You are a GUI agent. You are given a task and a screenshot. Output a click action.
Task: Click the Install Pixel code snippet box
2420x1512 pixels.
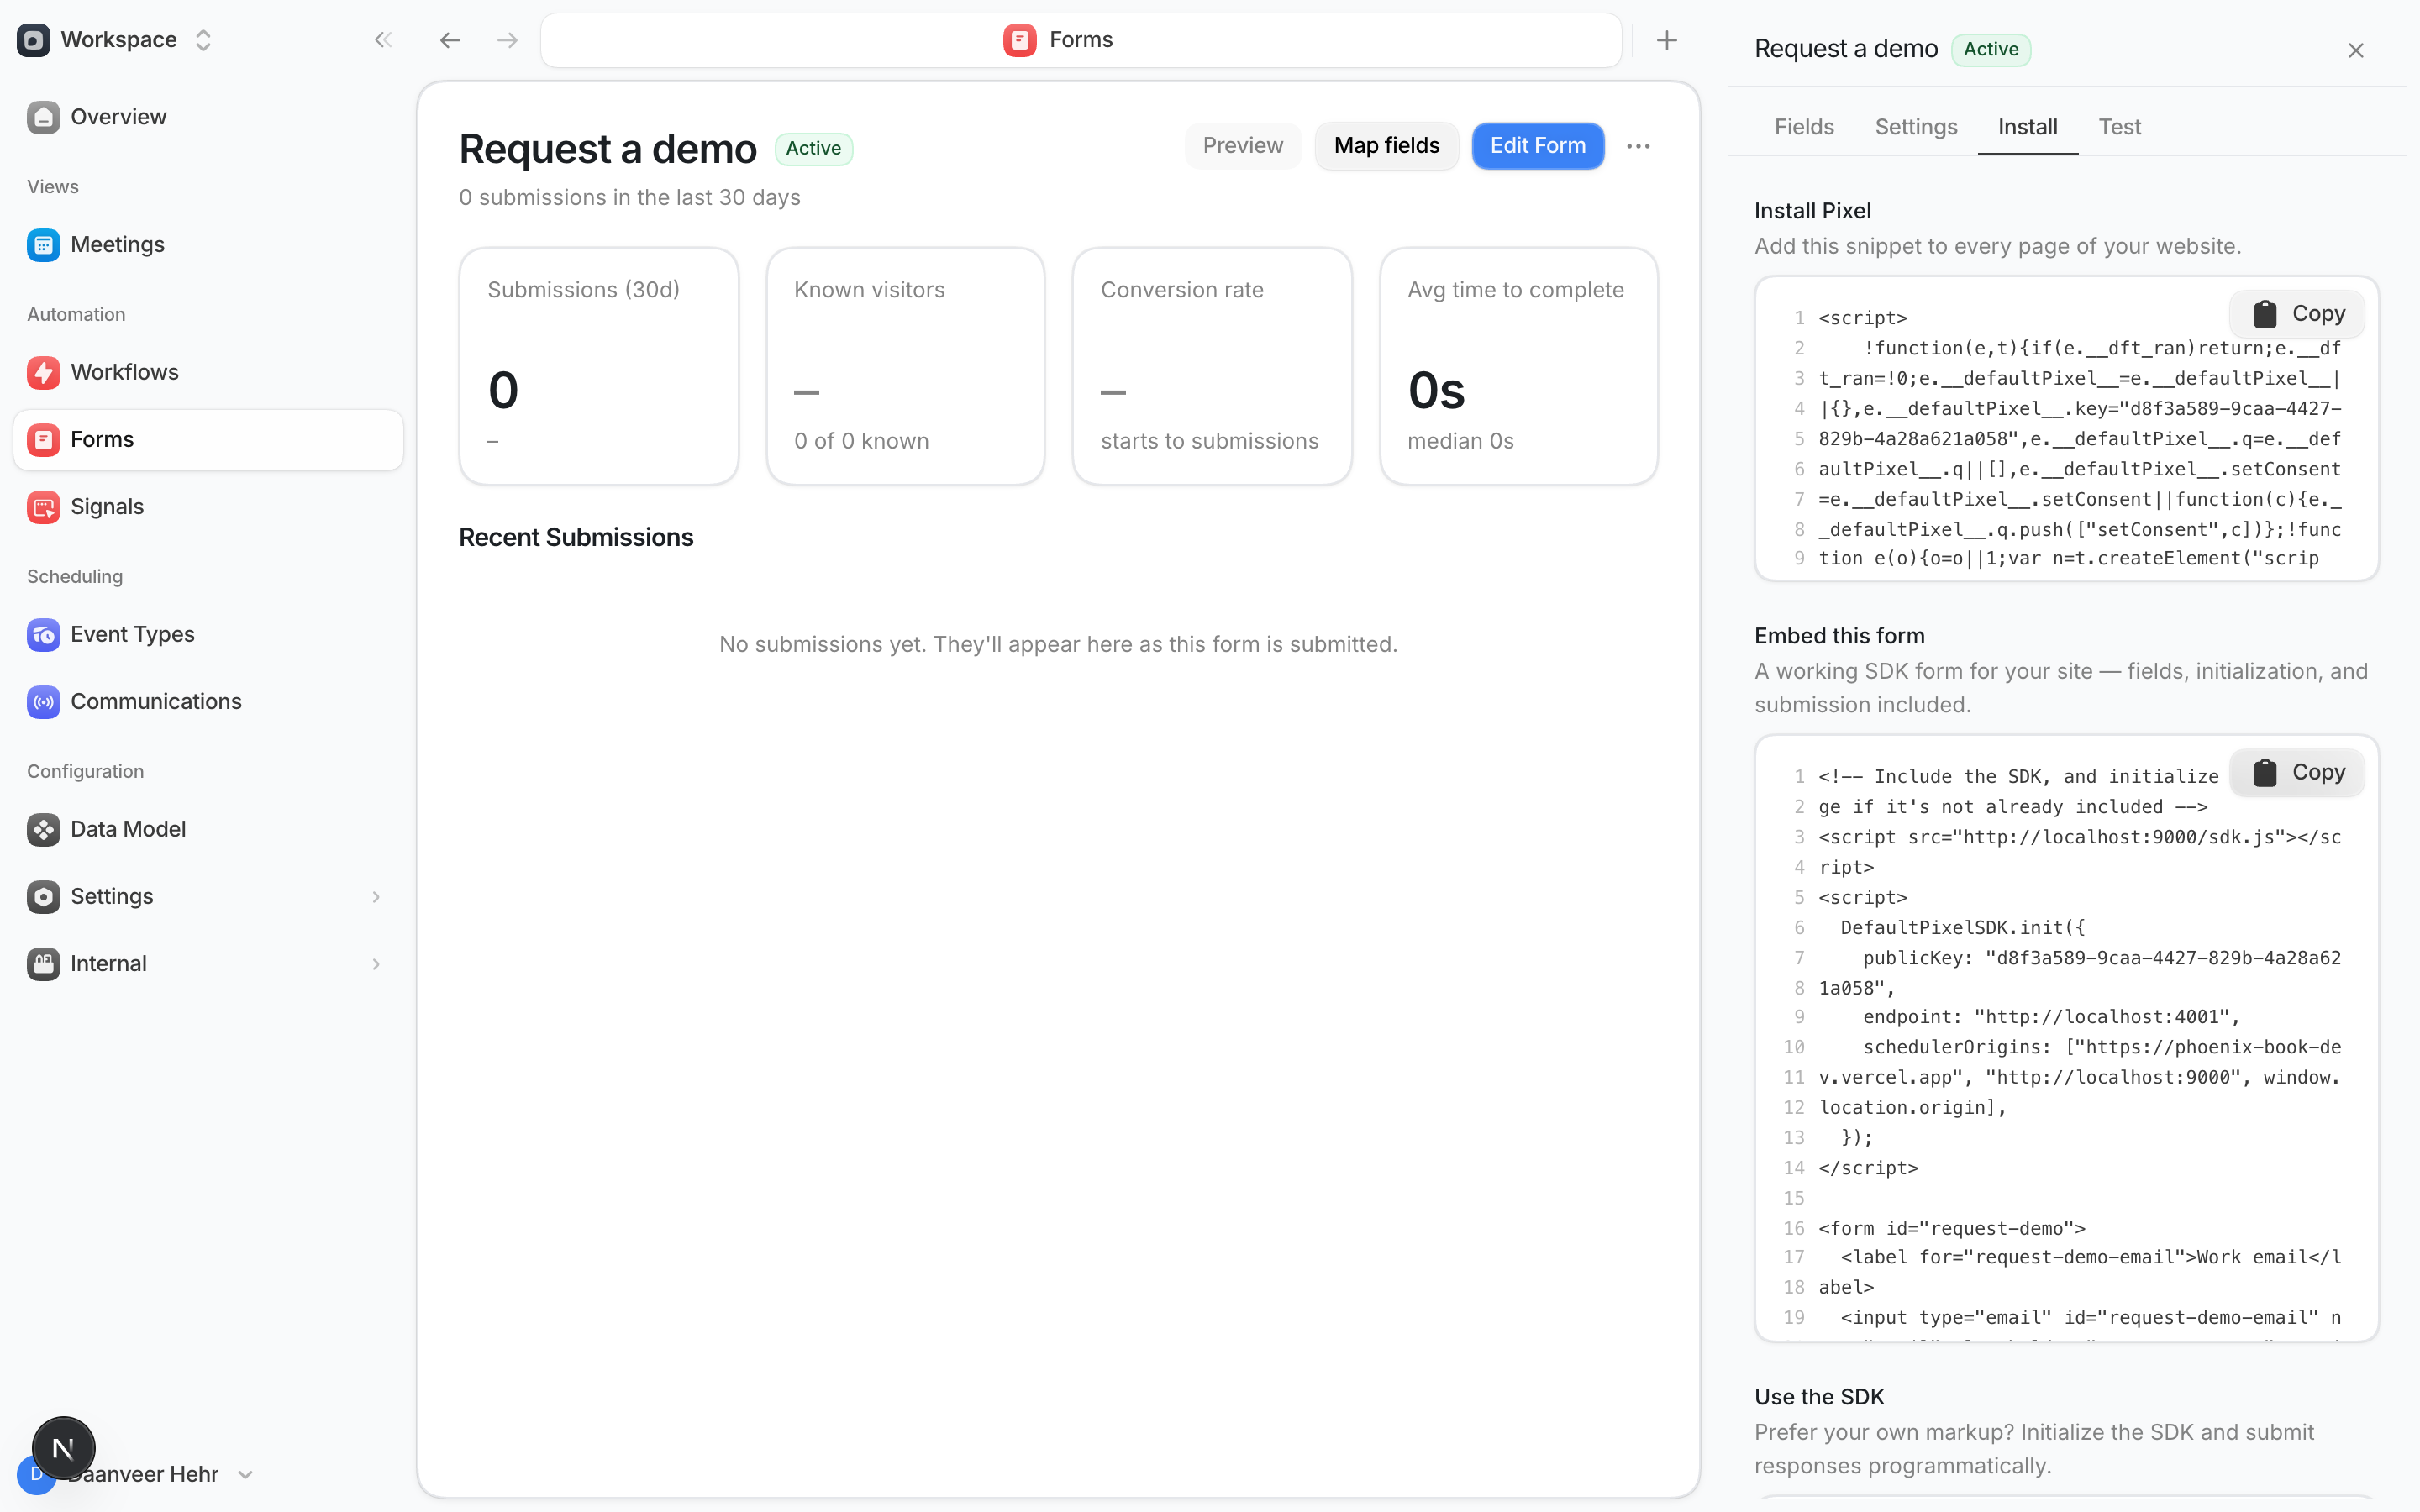click(2066, 429)
